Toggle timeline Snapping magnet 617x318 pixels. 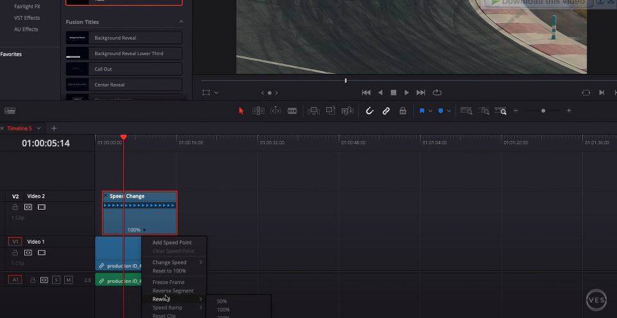pyautogui.click(x=369, y=111)
